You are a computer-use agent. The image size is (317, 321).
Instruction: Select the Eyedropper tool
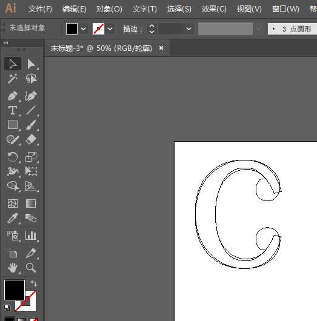click(x=13, y=218)
